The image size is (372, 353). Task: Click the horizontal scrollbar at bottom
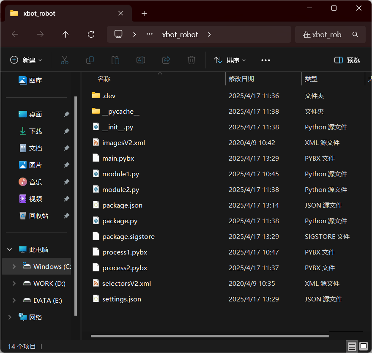point(209,337)
